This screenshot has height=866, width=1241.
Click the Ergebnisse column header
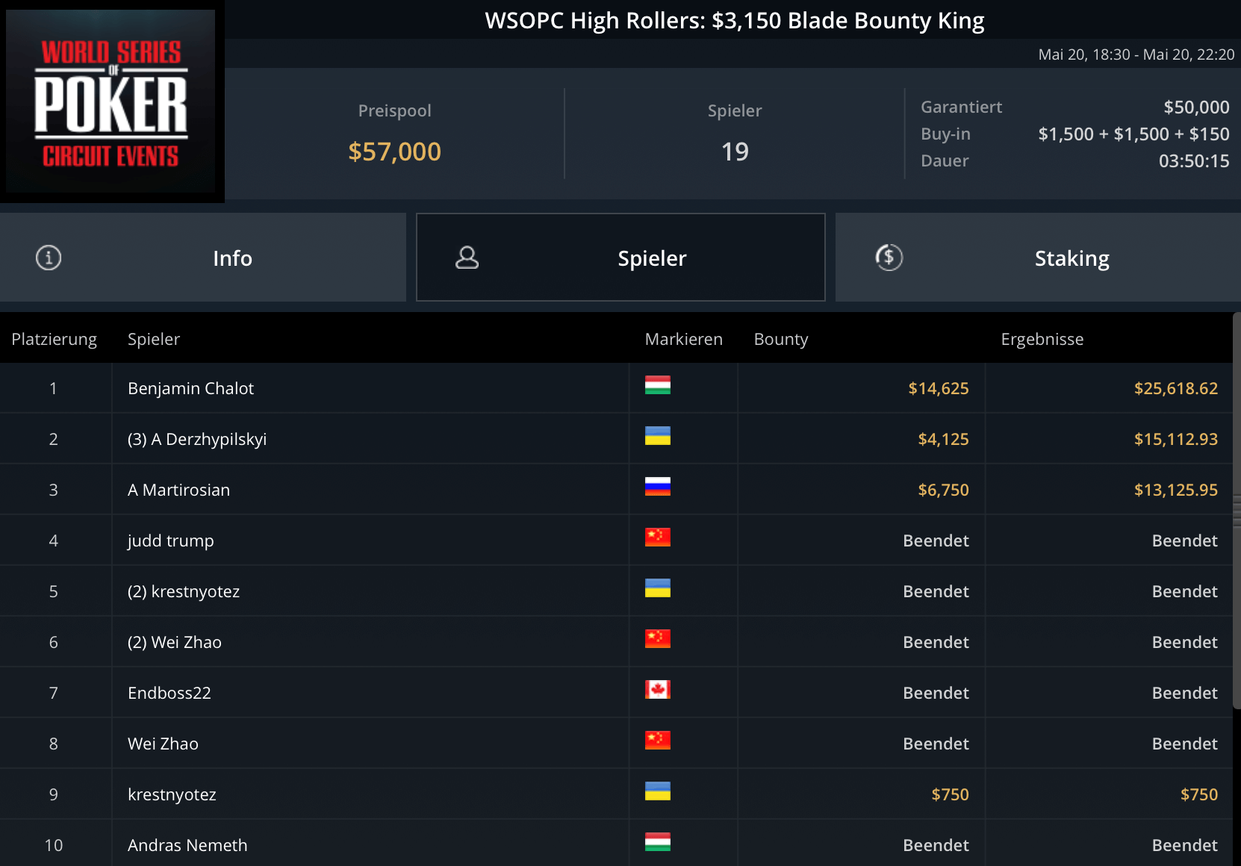pyautogui.click(x=1042, y=339)
